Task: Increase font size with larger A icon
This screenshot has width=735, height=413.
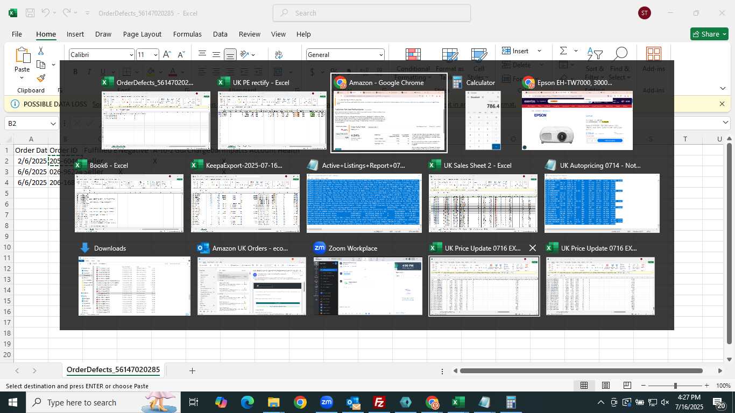Action: click(x=167, y=54)
